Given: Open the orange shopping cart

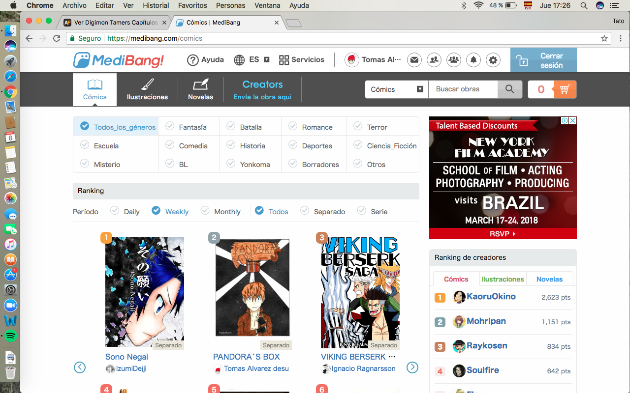Looking at the screenshot, I should pos(565,89).
